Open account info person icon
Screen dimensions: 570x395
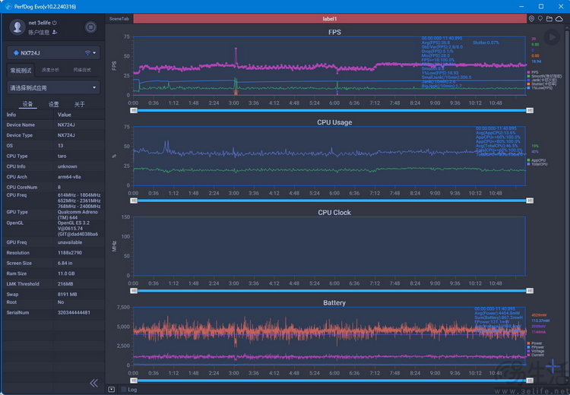[x=55, y=33]
